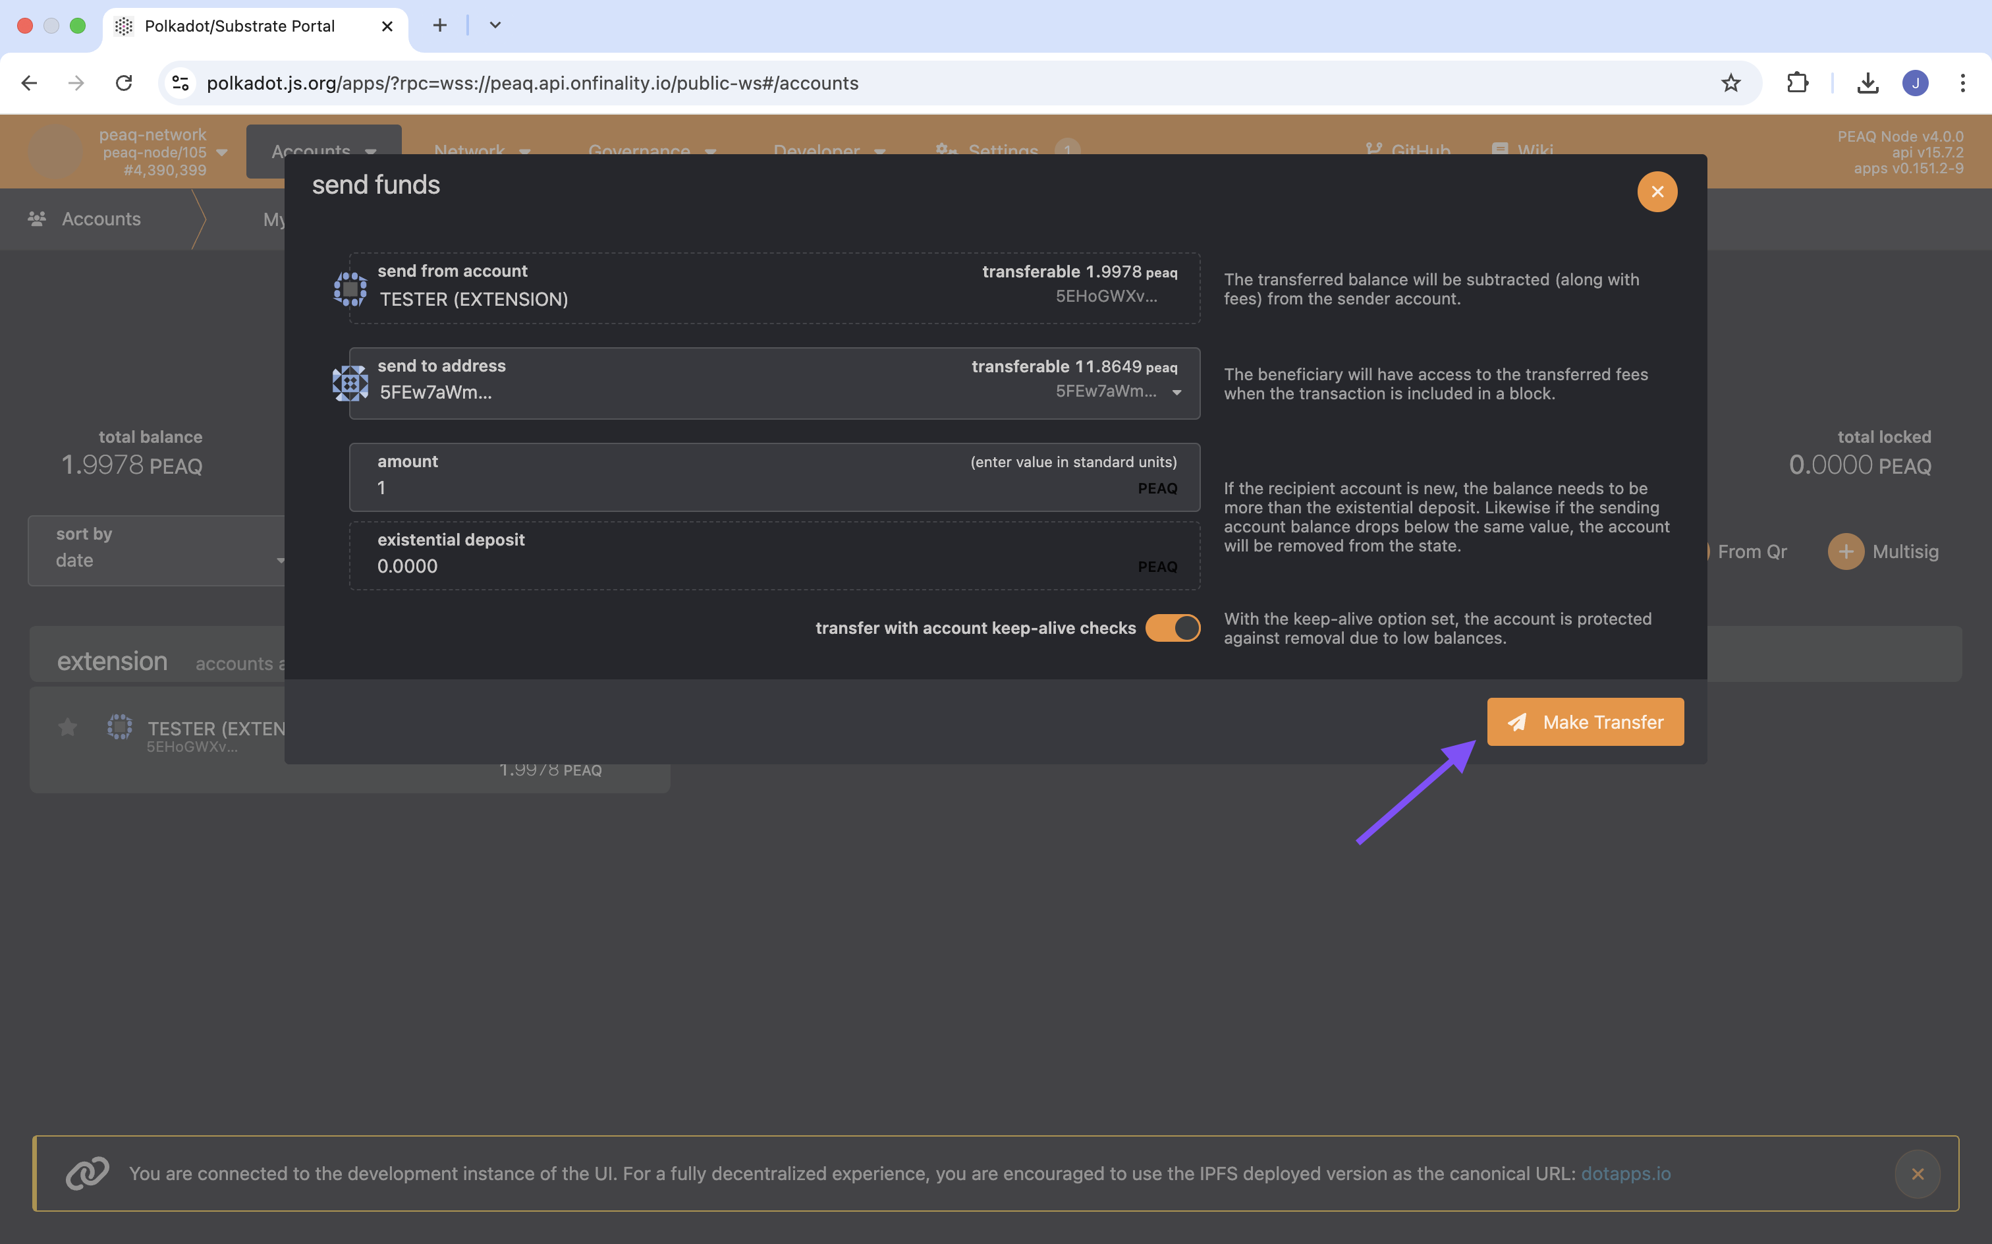Open the send to address dropdown
1992x1244 pixels.
tap(1176, 391)
